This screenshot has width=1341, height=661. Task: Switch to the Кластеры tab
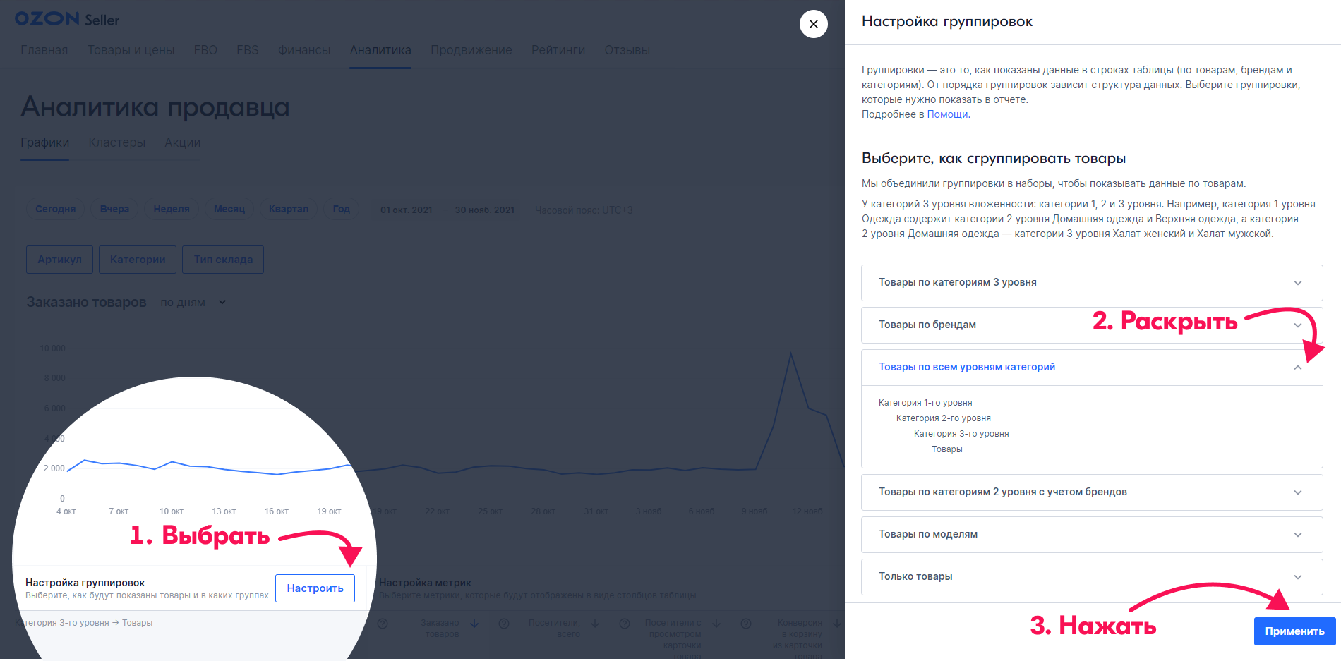point(116,142)
